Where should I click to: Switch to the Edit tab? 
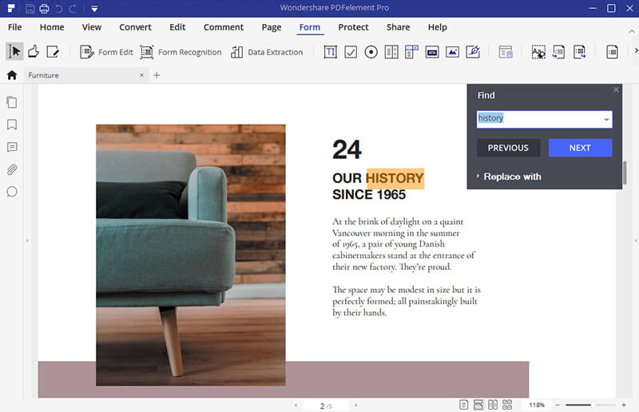coord(177,27)
